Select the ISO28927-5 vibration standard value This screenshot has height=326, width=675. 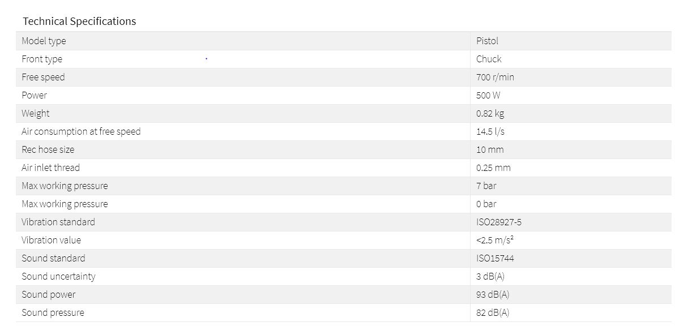(499, 222)
